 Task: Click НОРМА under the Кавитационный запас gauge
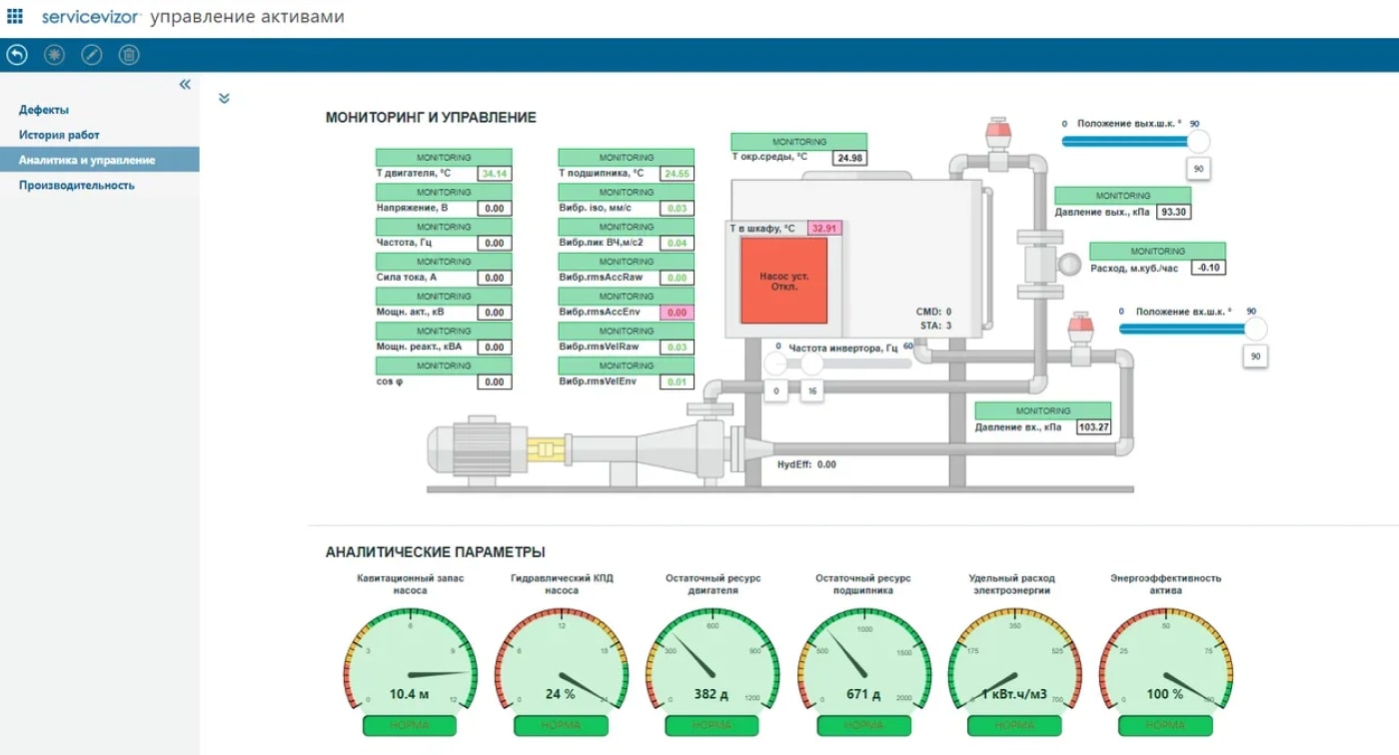point(410,726)
